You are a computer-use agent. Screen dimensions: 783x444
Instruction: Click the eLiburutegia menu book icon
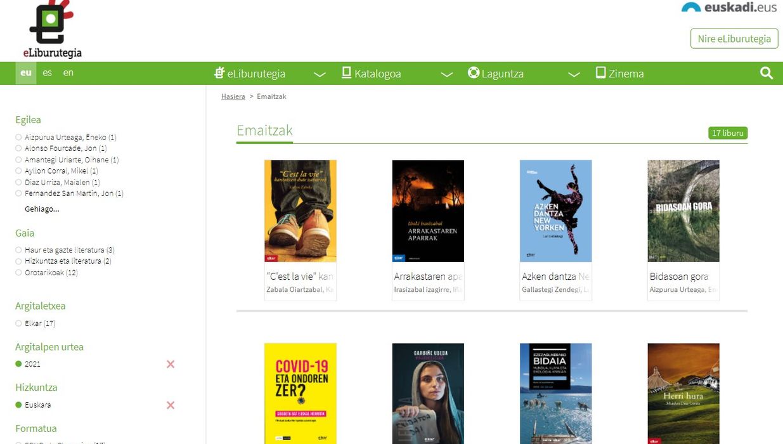point(220,73)
